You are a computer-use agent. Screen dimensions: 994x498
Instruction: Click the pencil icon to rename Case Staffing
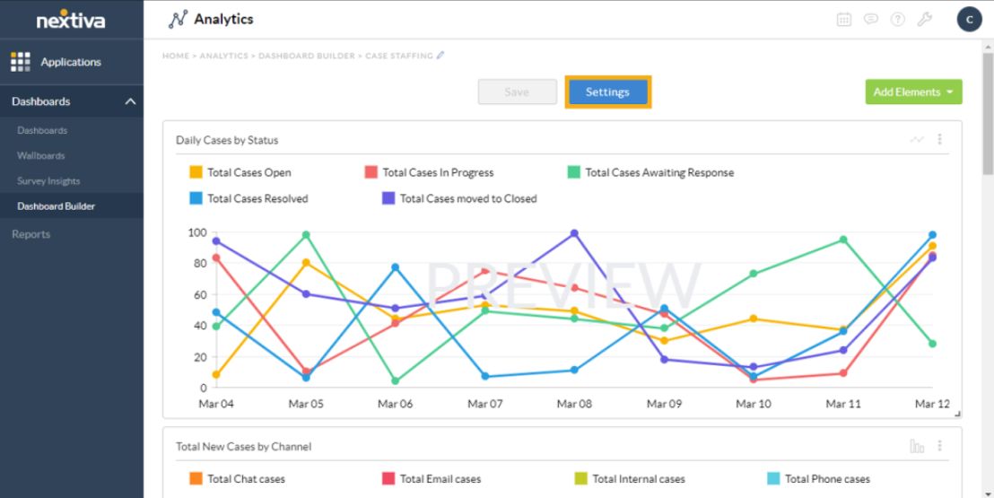tap(440, 56)
